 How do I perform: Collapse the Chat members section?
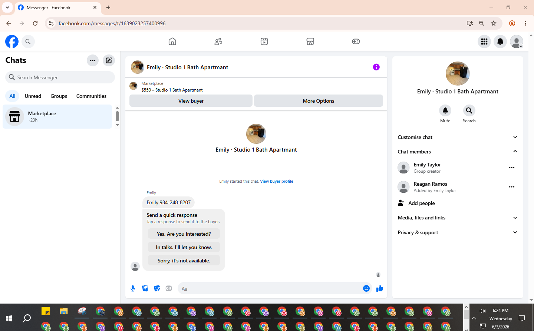tap(458, 152)
